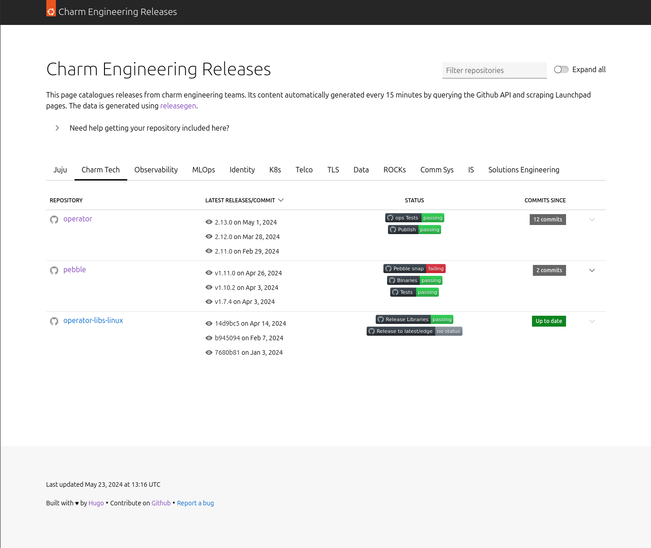
Task: Expand the repository inclusion help section
Action: tap(57, 128)
